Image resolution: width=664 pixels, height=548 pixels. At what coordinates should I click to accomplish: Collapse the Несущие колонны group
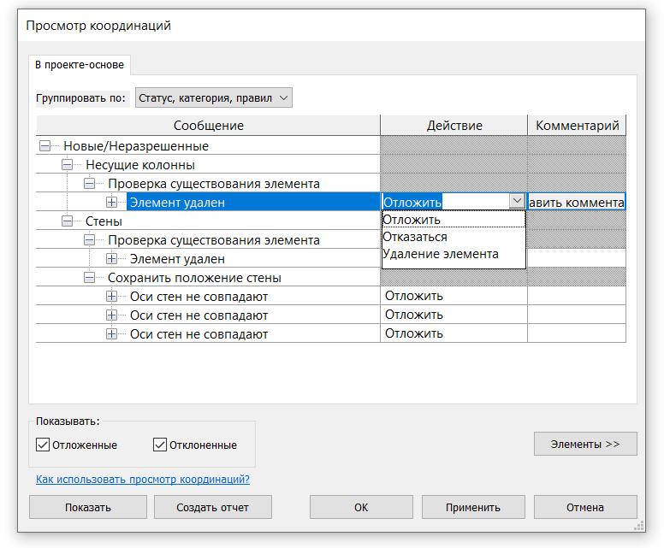68,164
